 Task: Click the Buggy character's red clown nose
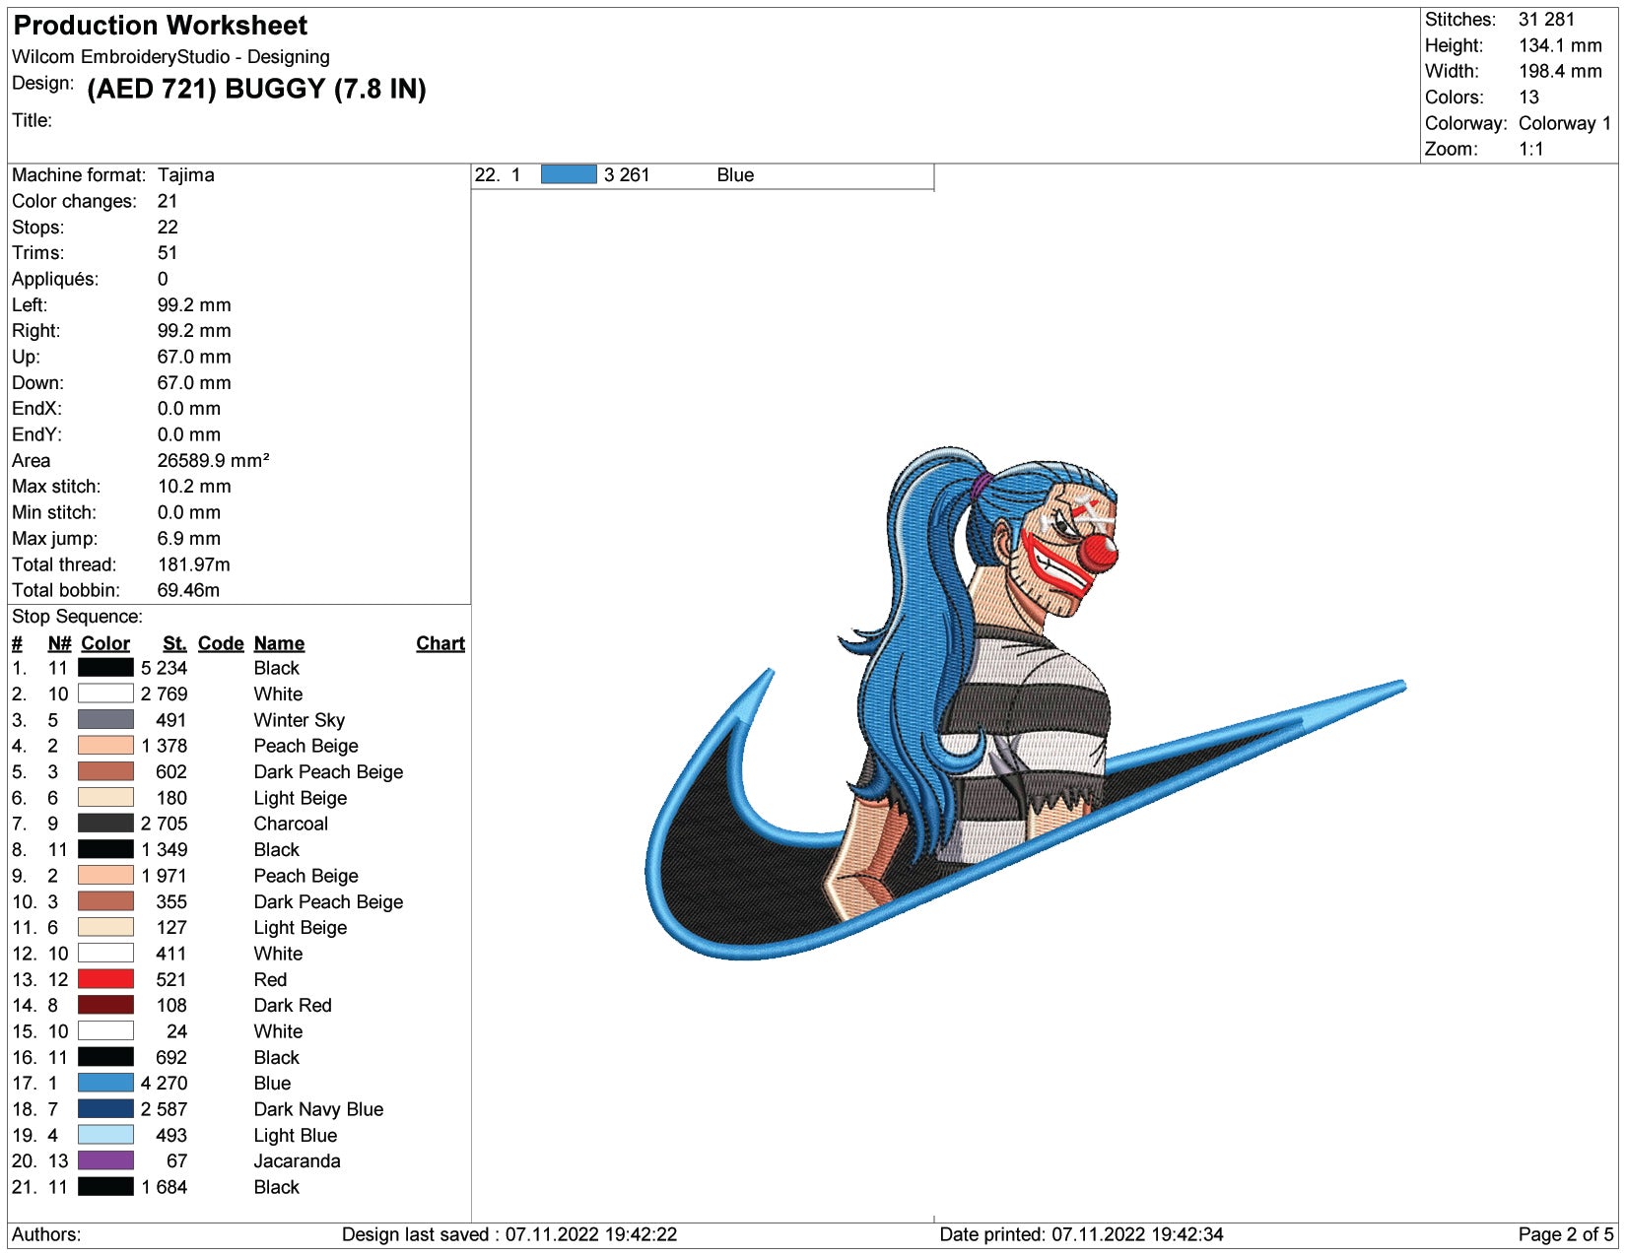tap(1097, 555)
